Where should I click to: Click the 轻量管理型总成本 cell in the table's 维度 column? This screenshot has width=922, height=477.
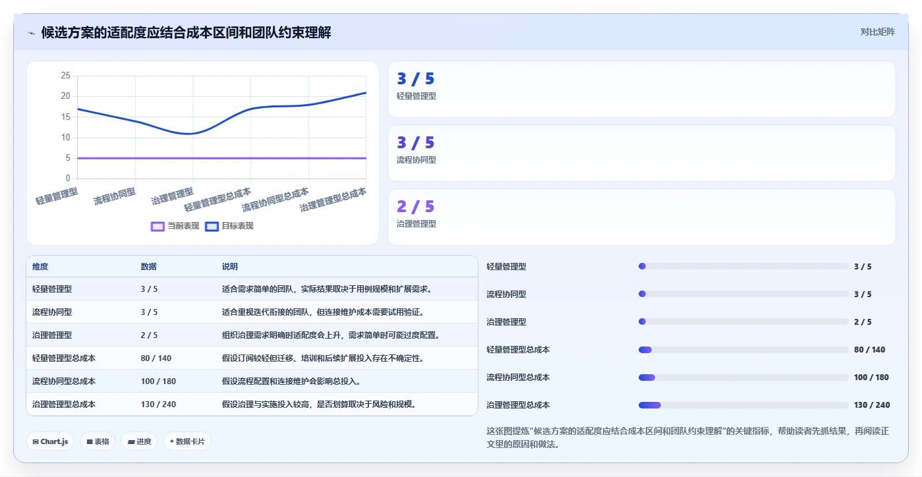coord(64,358)
